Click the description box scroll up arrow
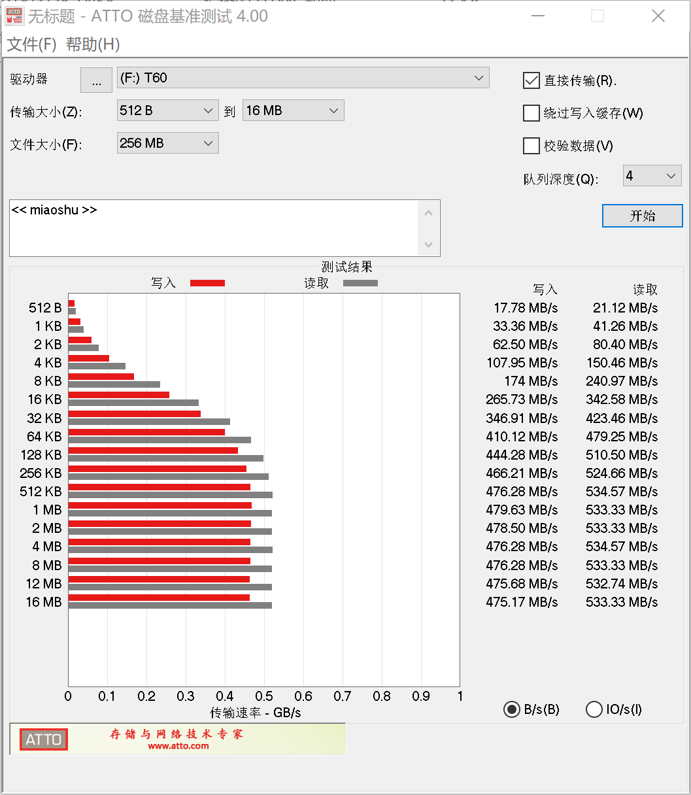The width and height of the screenshot is (691, 795). tap(429, 212)
